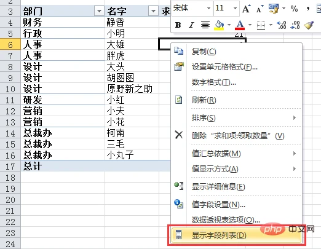Image resolution: width=321 pixels, height=249 pixels.
Task: Click show details plus icon
Action: coord(179,186)
